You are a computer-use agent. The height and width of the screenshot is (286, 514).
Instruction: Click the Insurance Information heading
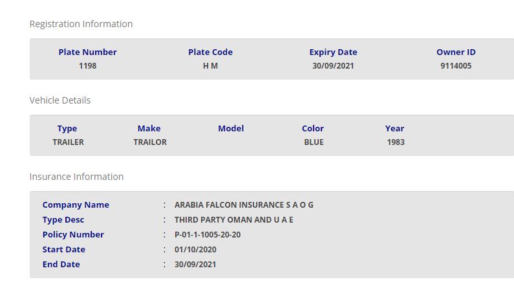[x=76, y=177]
